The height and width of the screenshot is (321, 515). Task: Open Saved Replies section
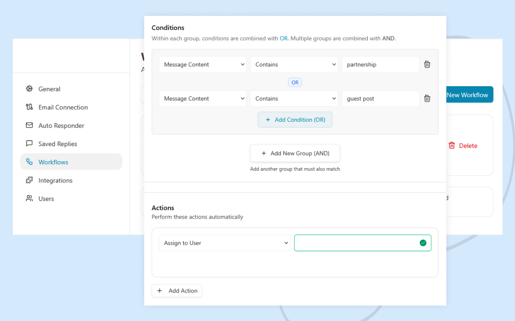coord(71,144)
